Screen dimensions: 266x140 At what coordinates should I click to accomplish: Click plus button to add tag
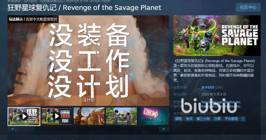coord(243,119)
